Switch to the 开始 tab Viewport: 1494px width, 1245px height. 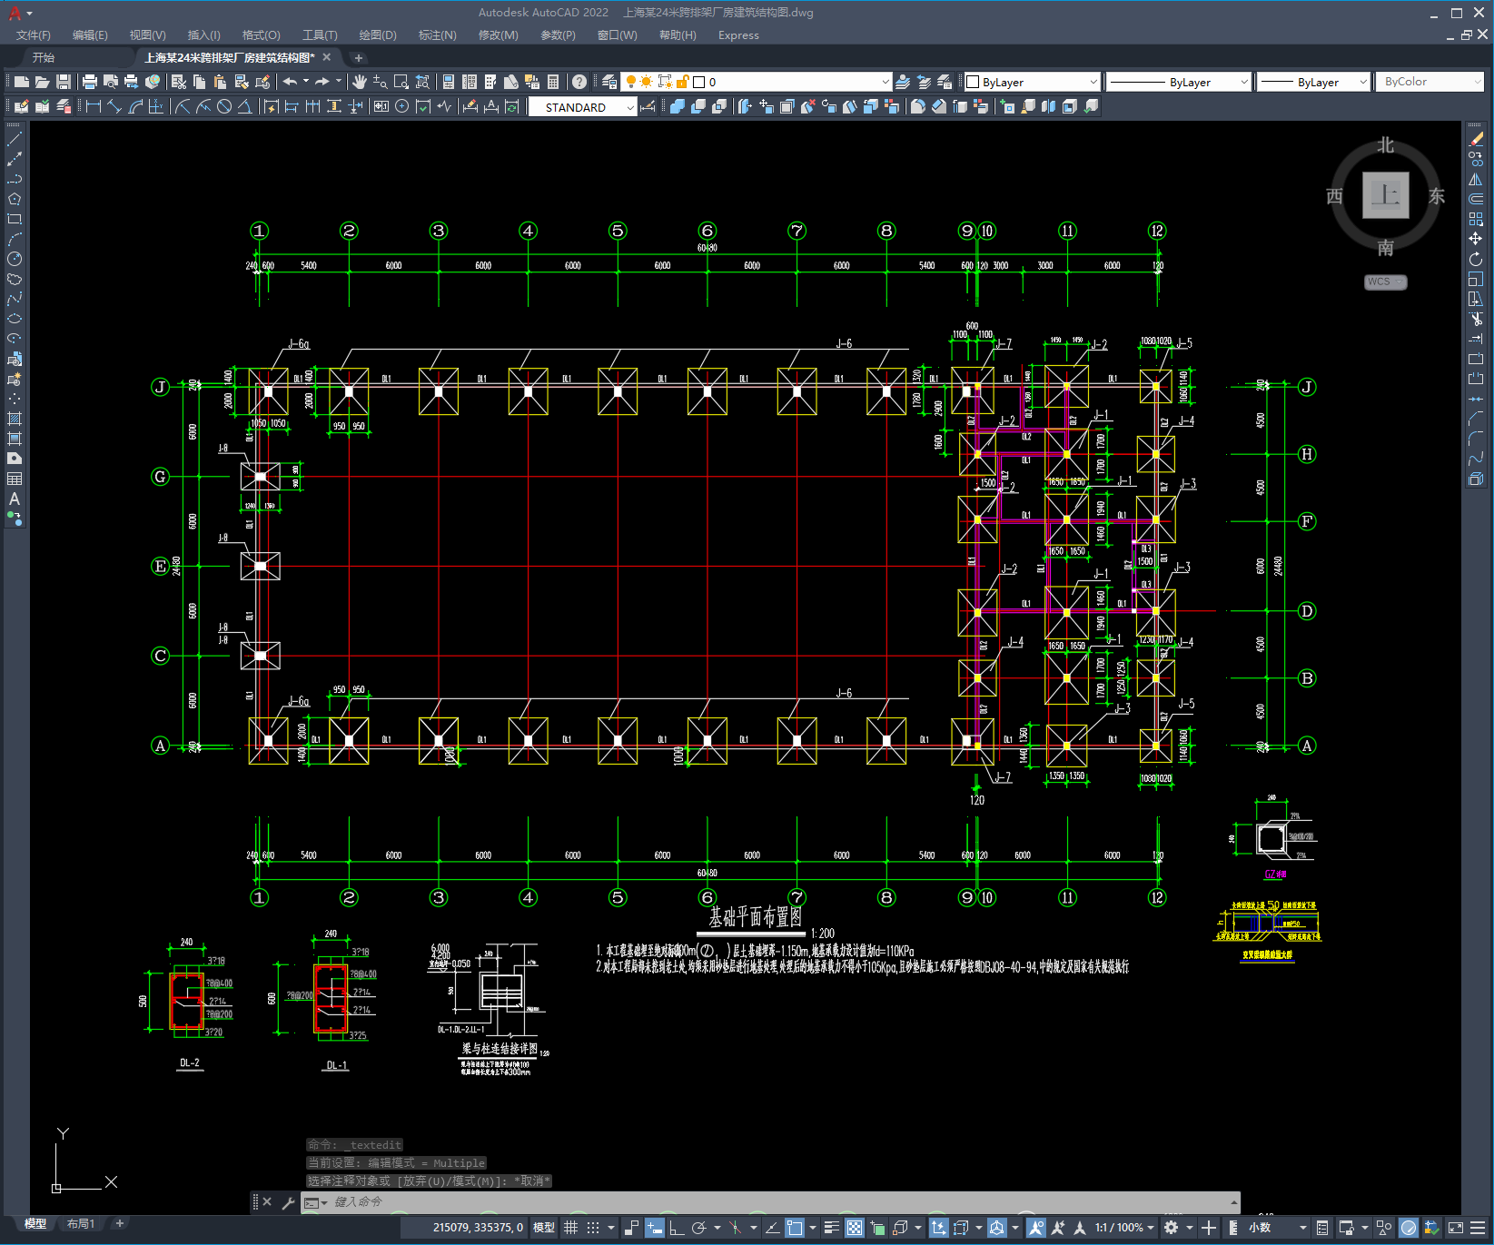point(44,57)
